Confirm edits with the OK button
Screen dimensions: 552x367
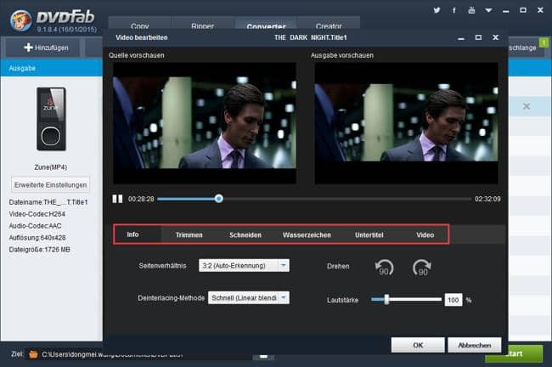coord(418,345)
